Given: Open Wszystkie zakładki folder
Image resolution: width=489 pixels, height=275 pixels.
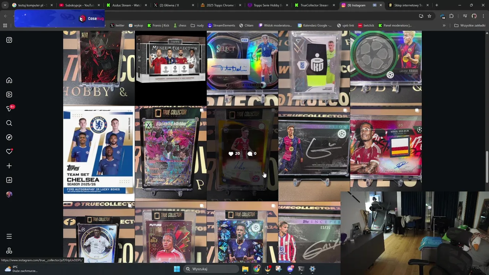Looking at the screenshot, I should point(470,26).
